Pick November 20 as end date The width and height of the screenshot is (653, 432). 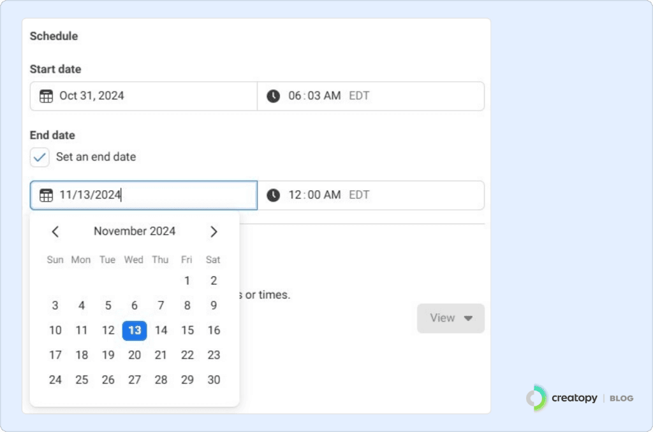(135, 355)
